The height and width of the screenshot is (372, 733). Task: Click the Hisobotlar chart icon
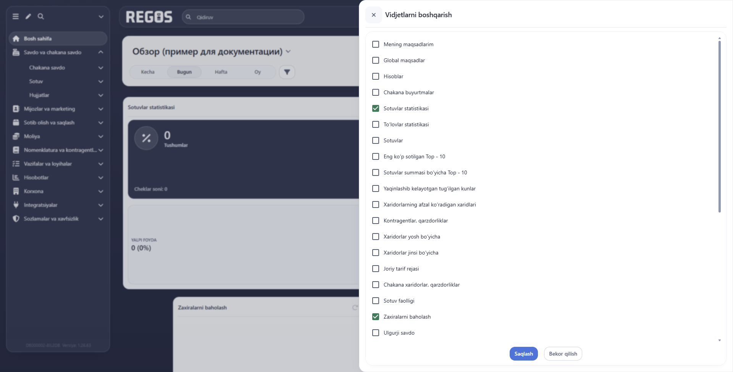click(x=16, y=177)
